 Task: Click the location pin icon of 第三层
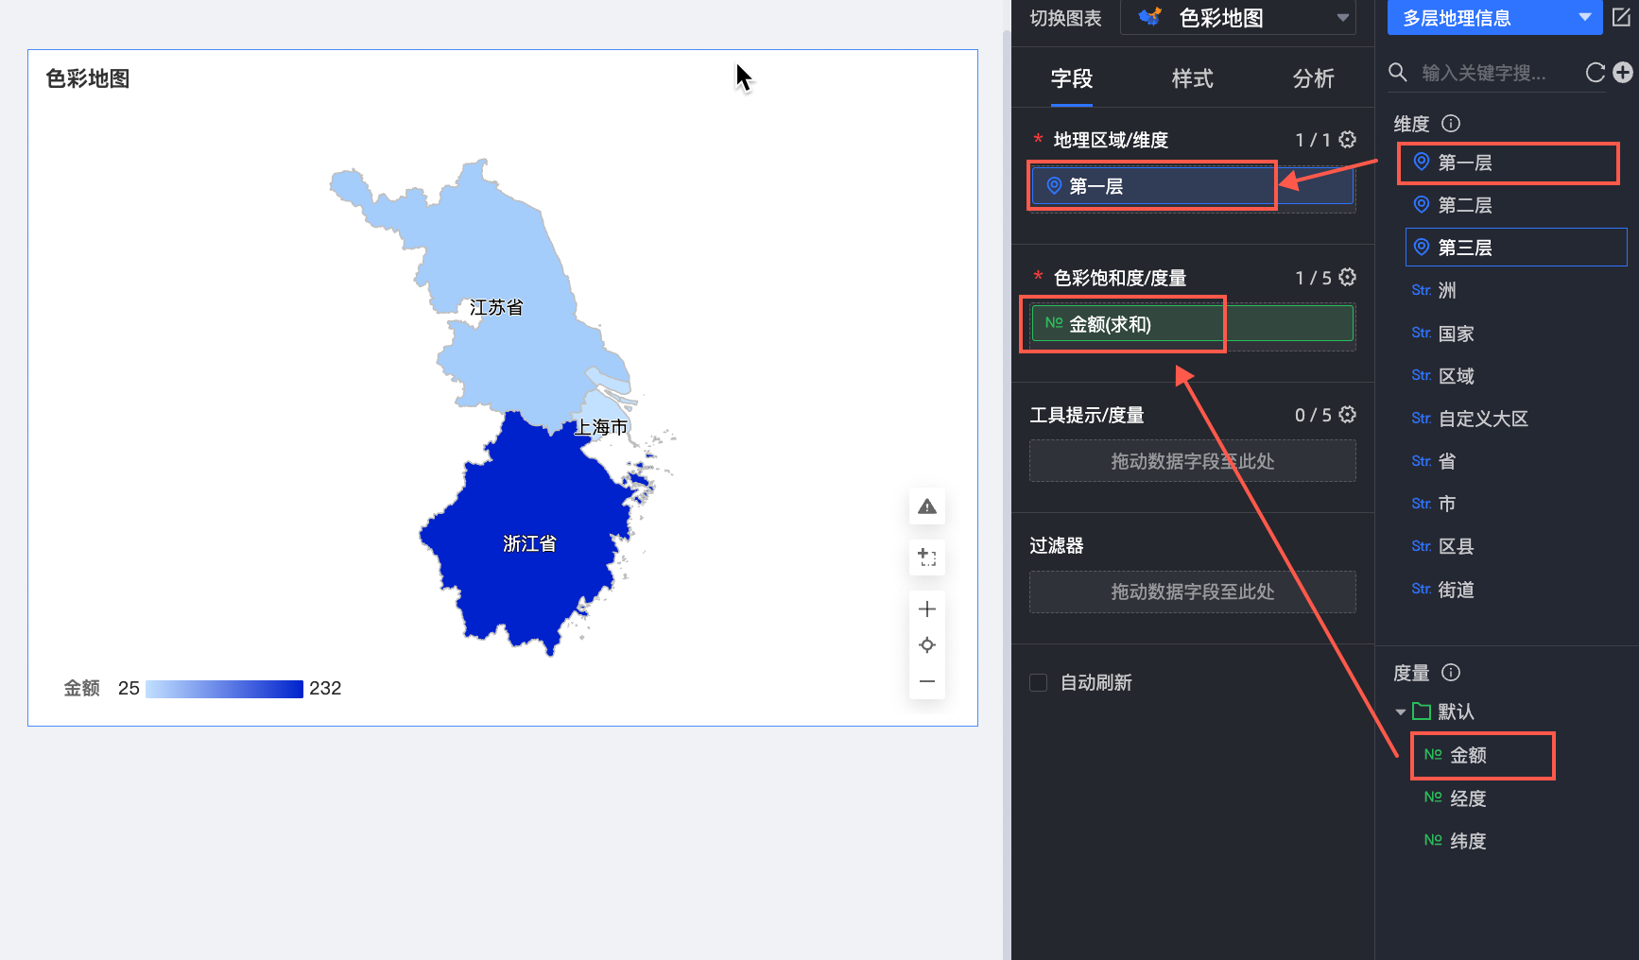(x=1421, y=247)
